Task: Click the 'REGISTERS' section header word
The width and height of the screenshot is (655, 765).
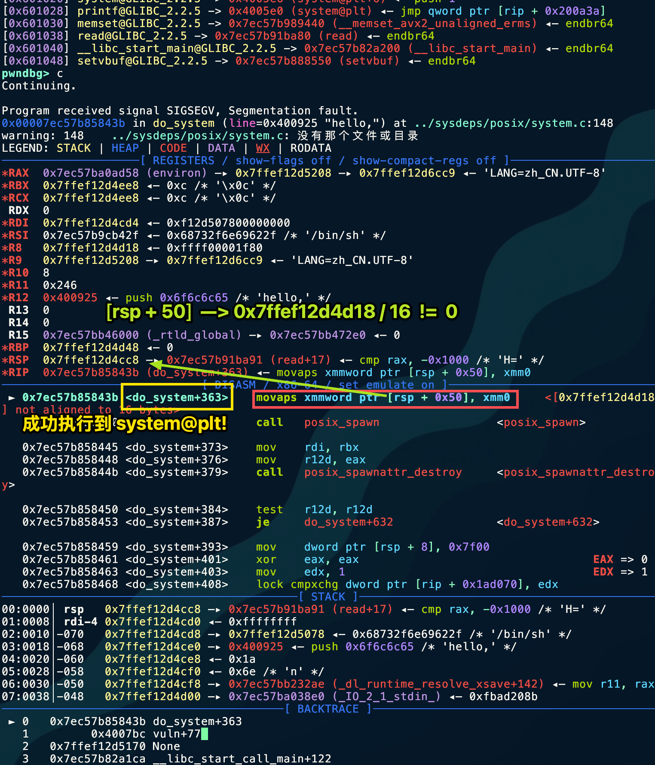Action: point(184,161)
